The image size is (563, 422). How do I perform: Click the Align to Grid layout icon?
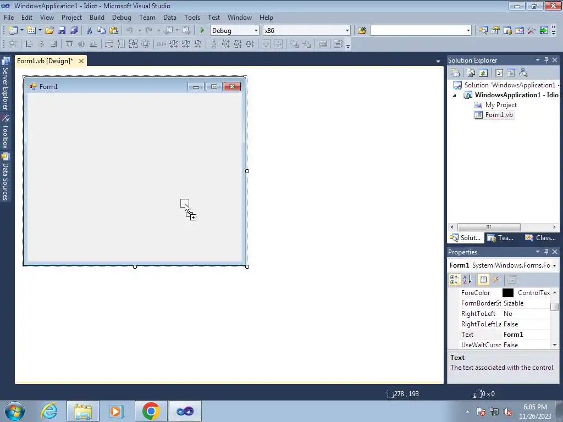pos(13,44)
